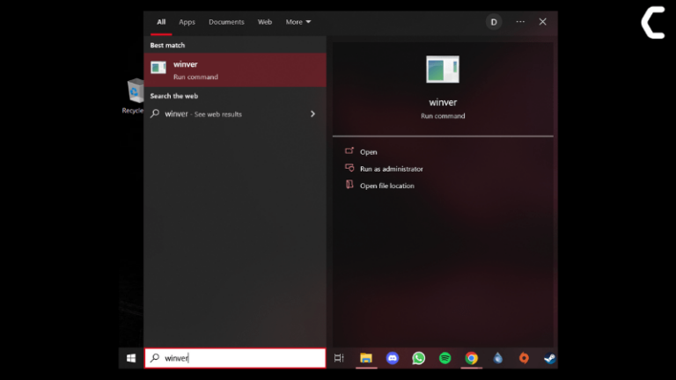676x380 pixels.
Task: Switch to the Apps tab
Action: [x=187, y=22]
